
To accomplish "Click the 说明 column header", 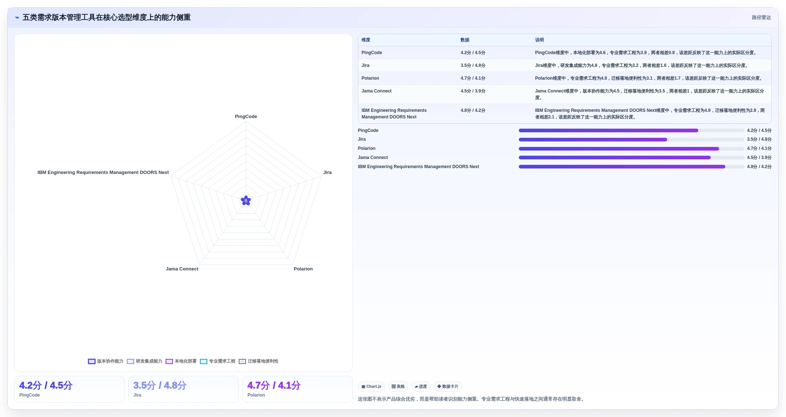I will [x=539, y=40].
